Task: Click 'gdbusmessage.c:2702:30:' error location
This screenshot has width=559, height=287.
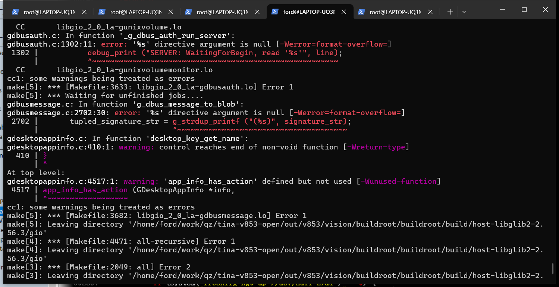Action: [x=58, y=113]
